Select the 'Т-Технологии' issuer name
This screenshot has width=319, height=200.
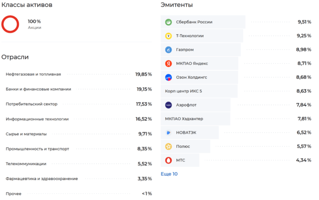coord(190,36)
